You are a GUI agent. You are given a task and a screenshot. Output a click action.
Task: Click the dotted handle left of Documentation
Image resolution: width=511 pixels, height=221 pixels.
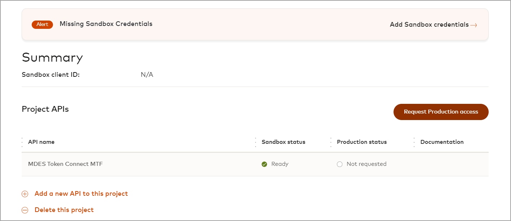click(x=414, y=142)
